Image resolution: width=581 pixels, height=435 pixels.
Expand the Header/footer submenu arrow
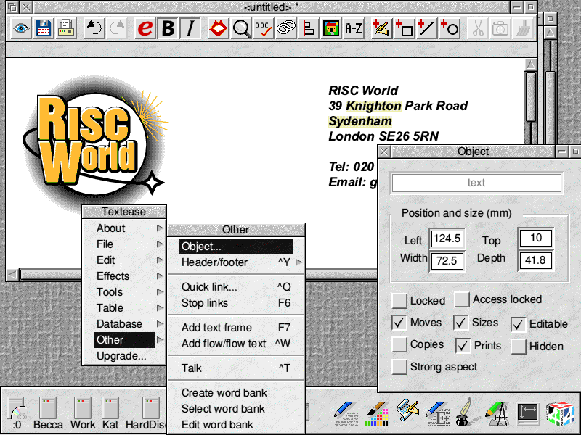pyautogui.click(x=298, y=262)
